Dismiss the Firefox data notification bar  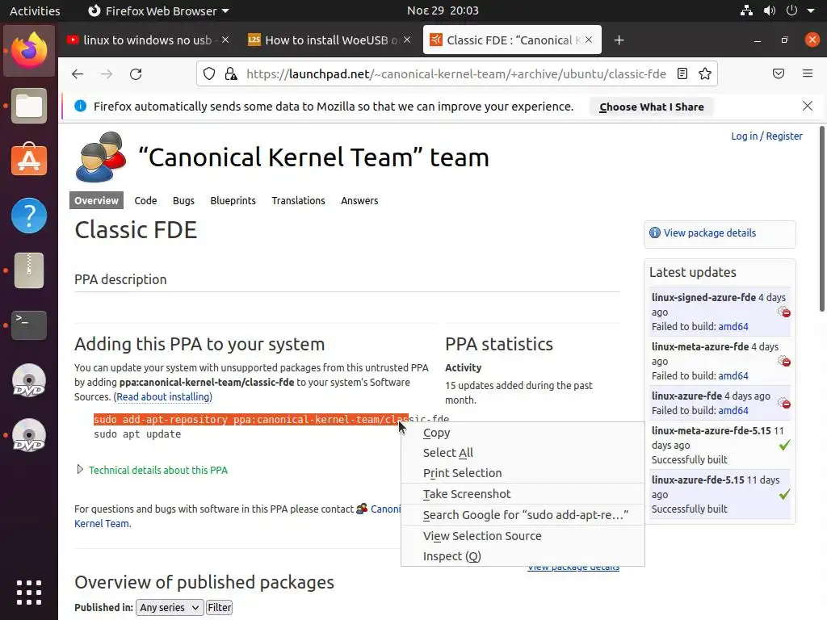click(x=808, y=106)
